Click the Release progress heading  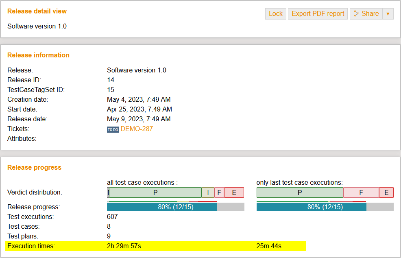[x=34, y=168]
